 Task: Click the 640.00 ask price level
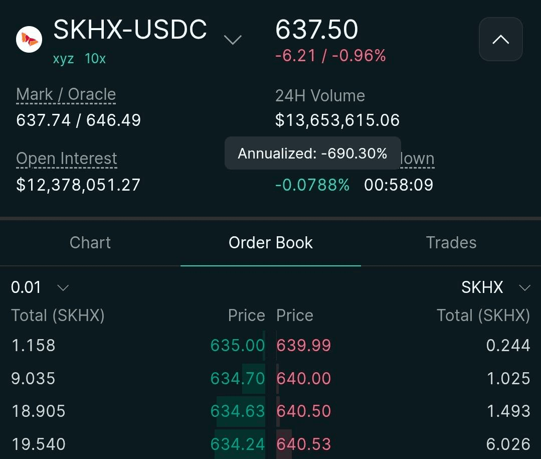click(304, 378)
